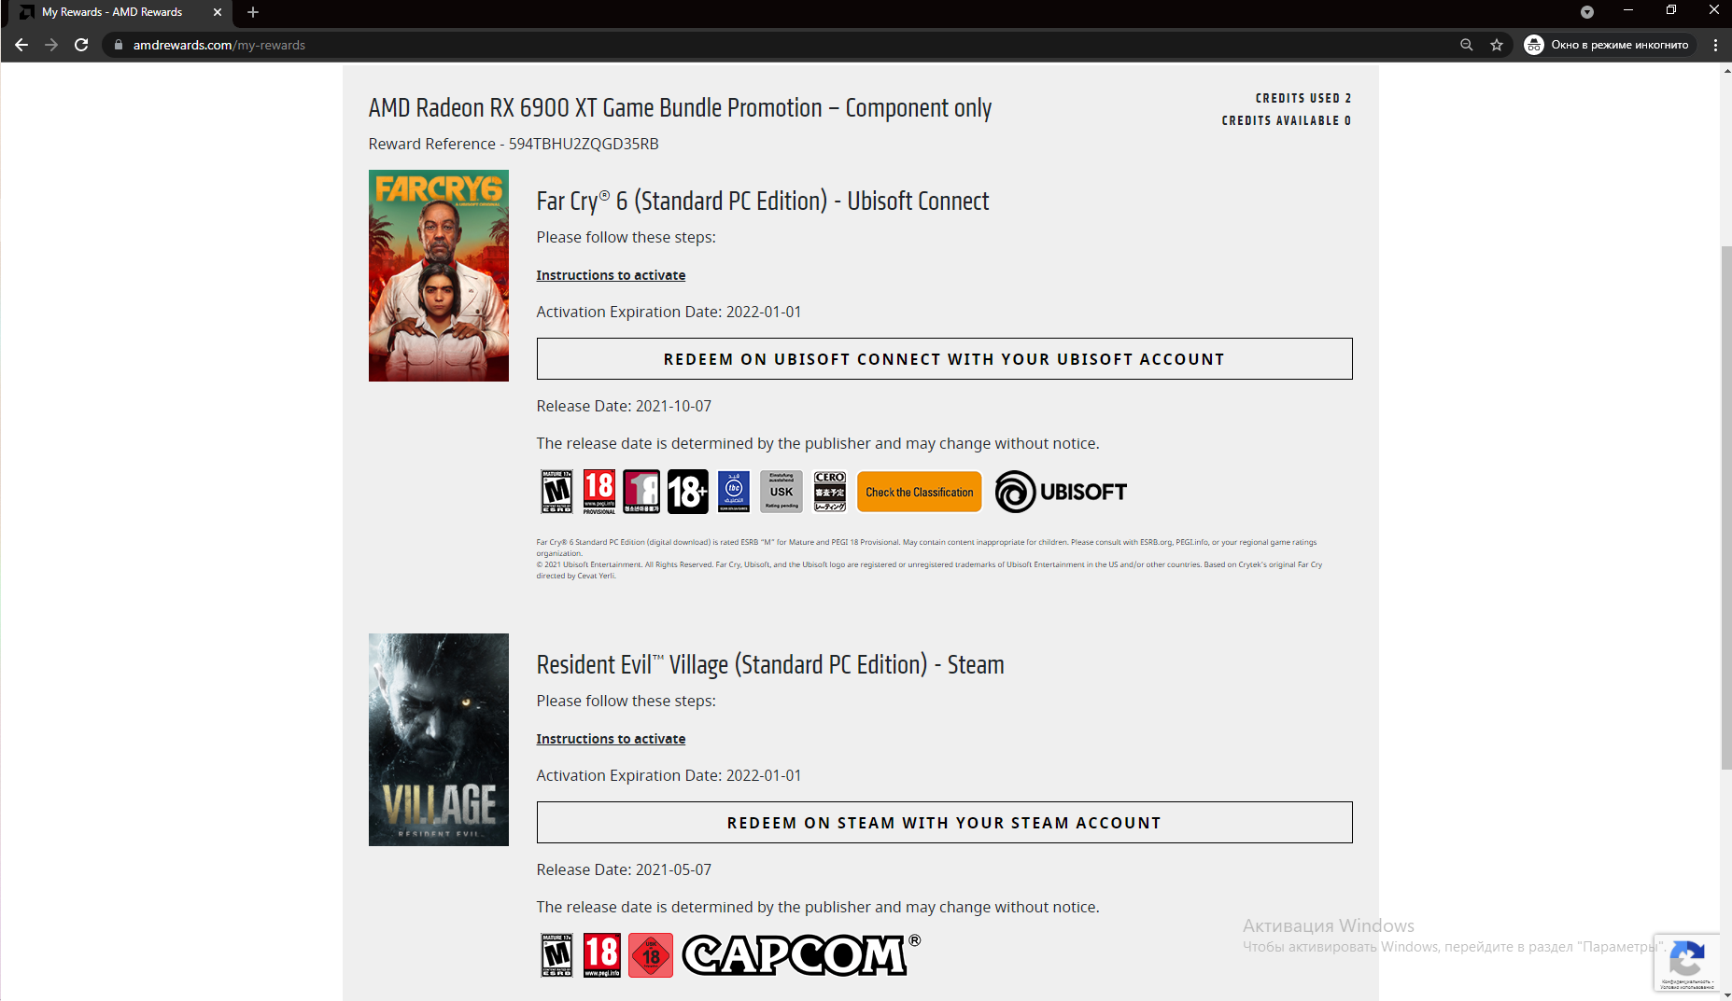Click the tab search dropdown arrow
This screenshot has height=1001, width=1732.
click(x=1586, y=12)
